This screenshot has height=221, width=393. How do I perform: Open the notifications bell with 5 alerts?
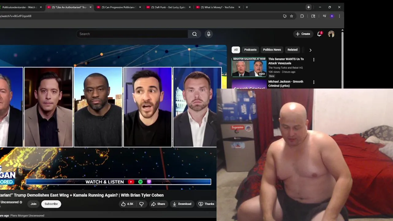pos(319,34)
